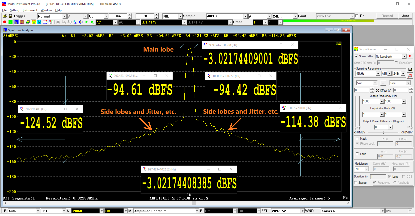Click the red Record/Stop circle icon
The image size is (415, 216).
point(5,22)
